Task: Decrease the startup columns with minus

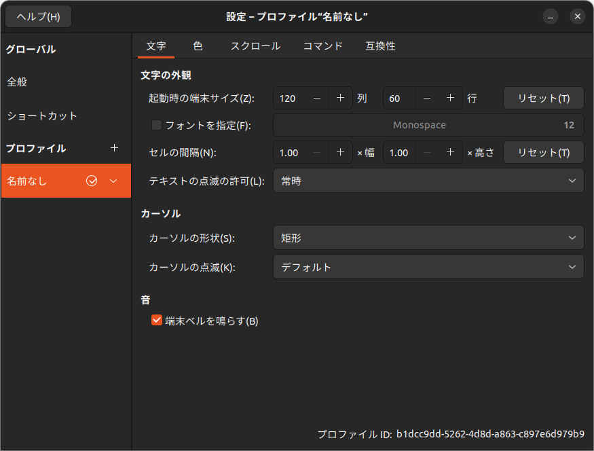Action: [x=317, y=98]
